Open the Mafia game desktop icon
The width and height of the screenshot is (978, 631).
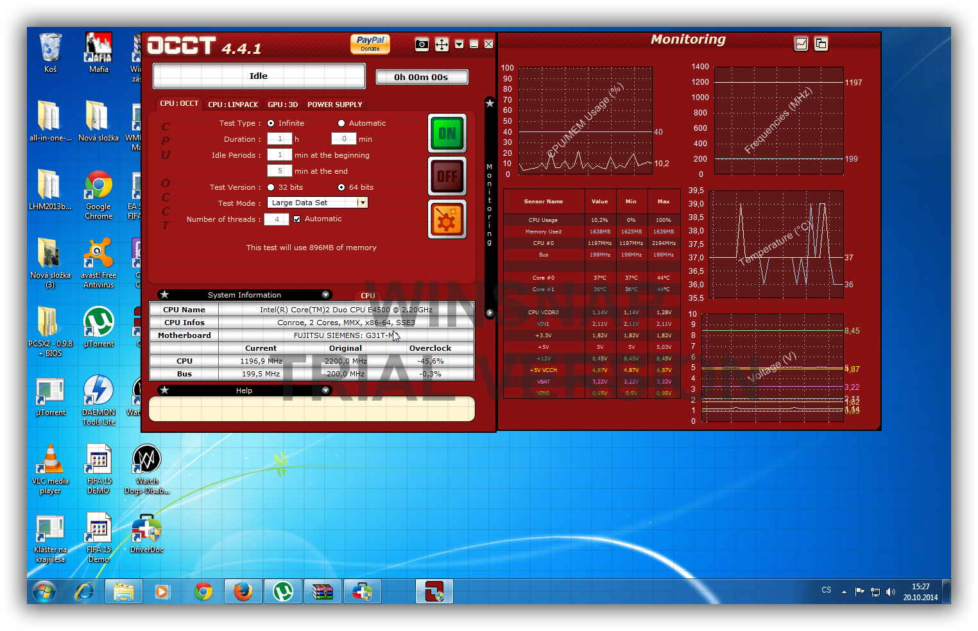99,53
